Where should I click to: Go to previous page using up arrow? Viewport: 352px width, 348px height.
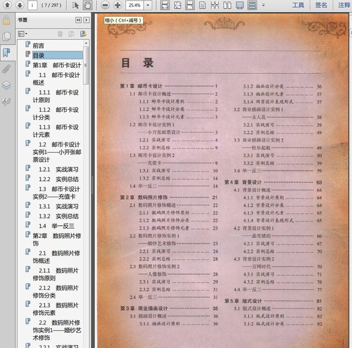coord(8,5)
